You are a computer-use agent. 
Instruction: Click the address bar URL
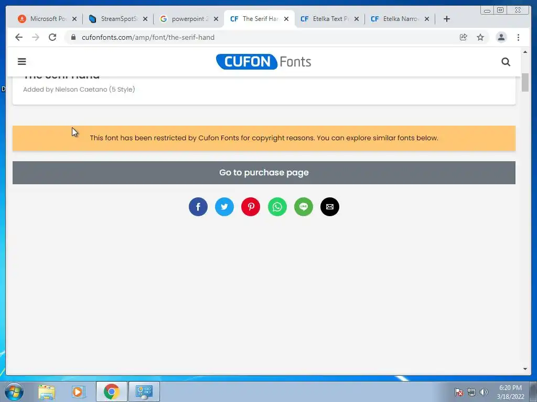[x=148, y=37]
